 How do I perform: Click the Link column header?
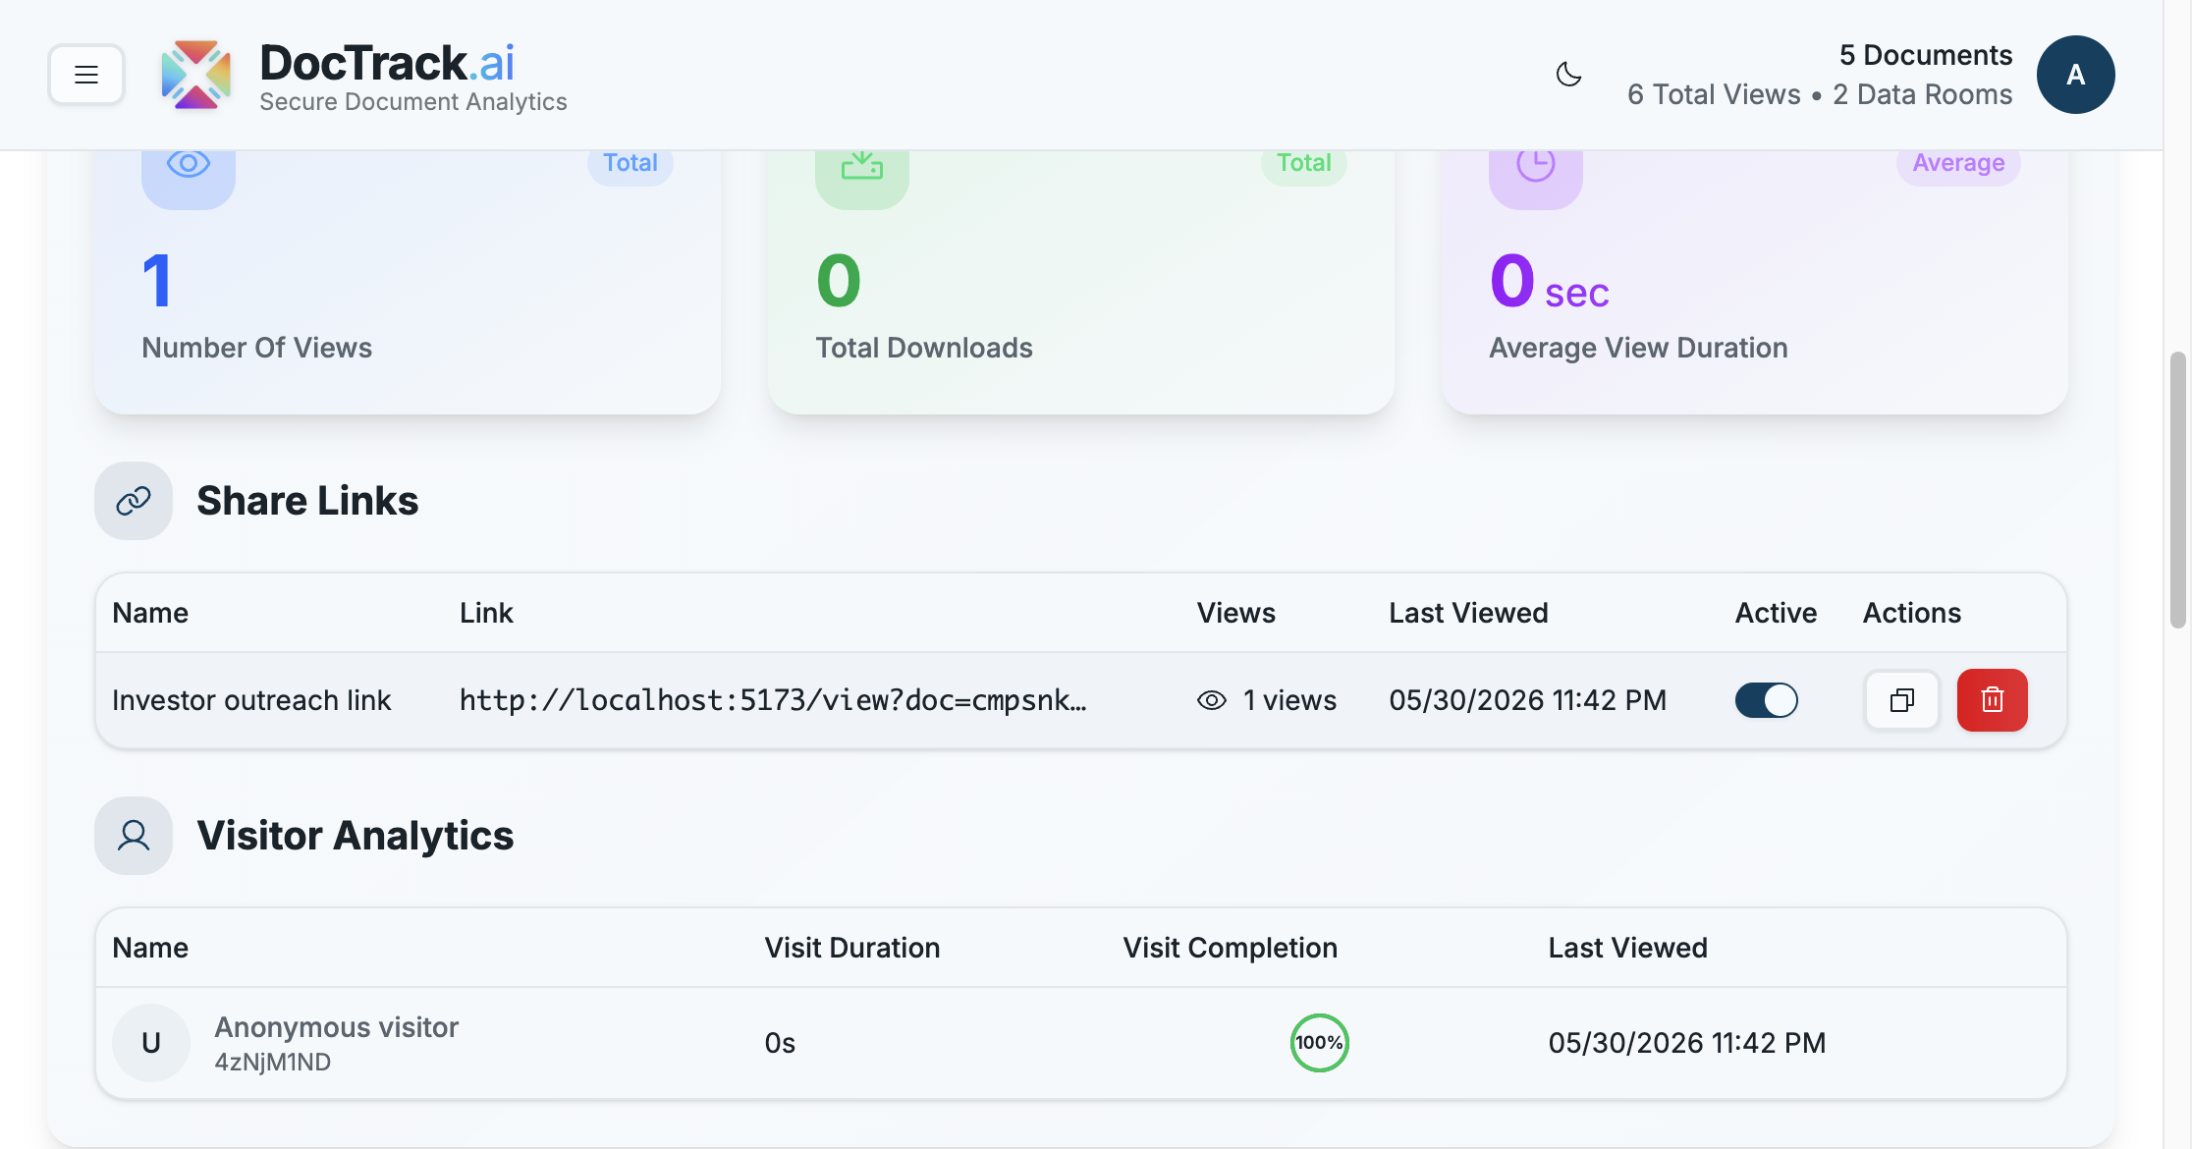486,613
